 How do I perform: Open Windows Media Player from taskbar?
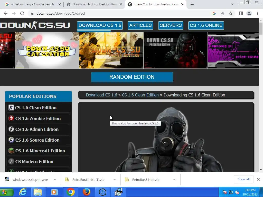tap(54, 192)
